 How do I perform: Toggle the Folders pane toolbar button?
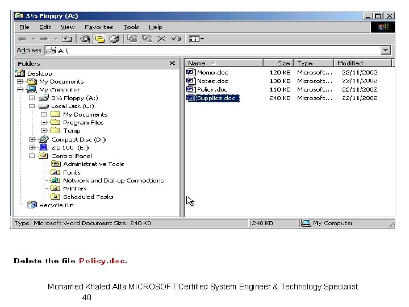coord(99,39)
